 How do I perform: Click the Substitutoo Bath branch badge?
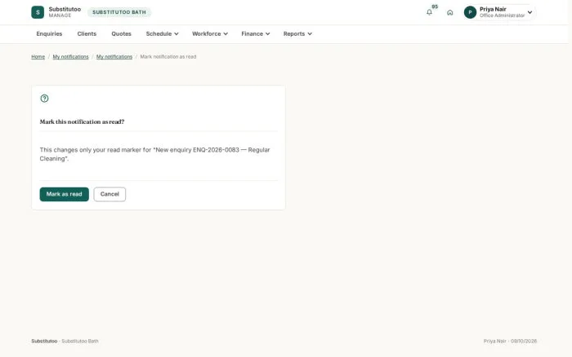click(119, 12)
